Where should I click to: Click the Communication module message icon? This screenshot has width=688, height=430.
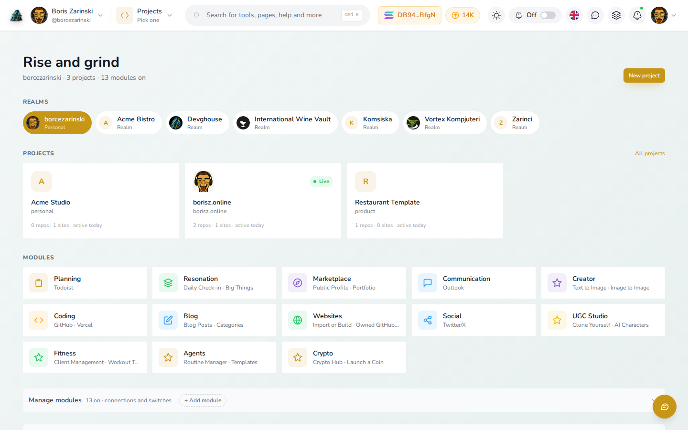point(428,283)
